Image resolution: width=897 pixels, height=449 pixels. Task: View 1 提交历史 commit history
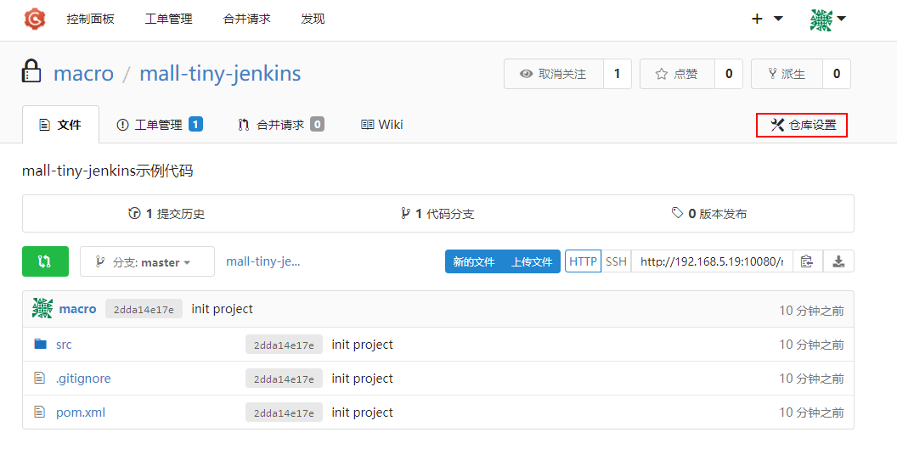pyautogui.click(x=166, y=213)
